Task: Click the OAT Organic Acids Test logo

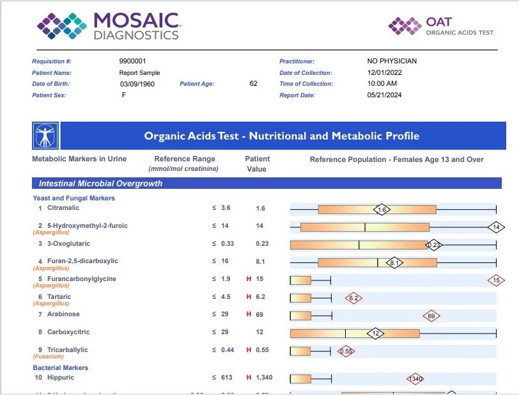Action: pyautogui.click(x=441, y=26)
